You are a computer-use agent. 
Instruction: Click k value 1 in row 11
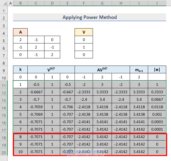[21, 84]
